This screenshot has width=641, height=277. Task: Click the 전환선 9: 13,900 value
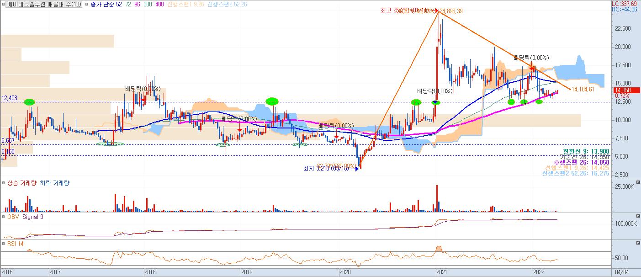coord(586,151)
